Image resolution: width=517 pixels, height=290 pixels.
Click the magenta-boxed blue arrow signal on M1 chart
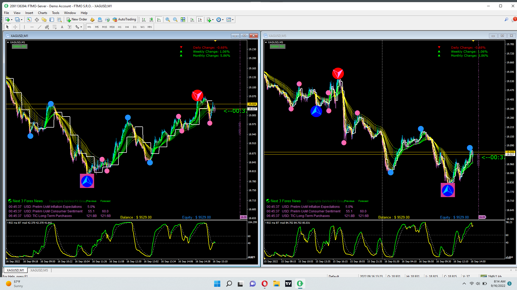coord(87,181)
